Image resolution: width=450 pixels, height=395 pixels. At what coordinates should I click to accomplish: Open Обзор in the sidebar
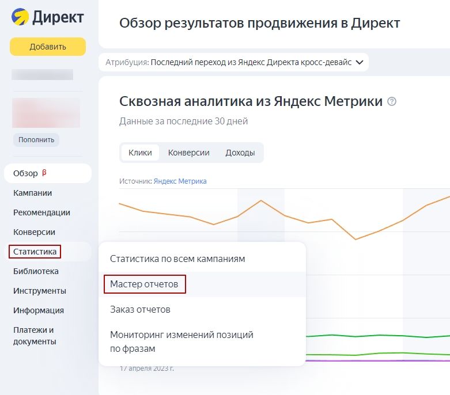(25, 173)
